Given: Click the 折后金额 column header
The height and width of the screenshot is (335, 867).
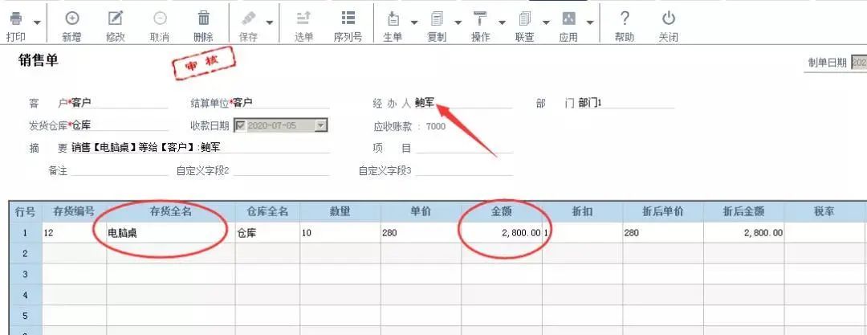Looking at the screenshot, I should tap(743, 211).
